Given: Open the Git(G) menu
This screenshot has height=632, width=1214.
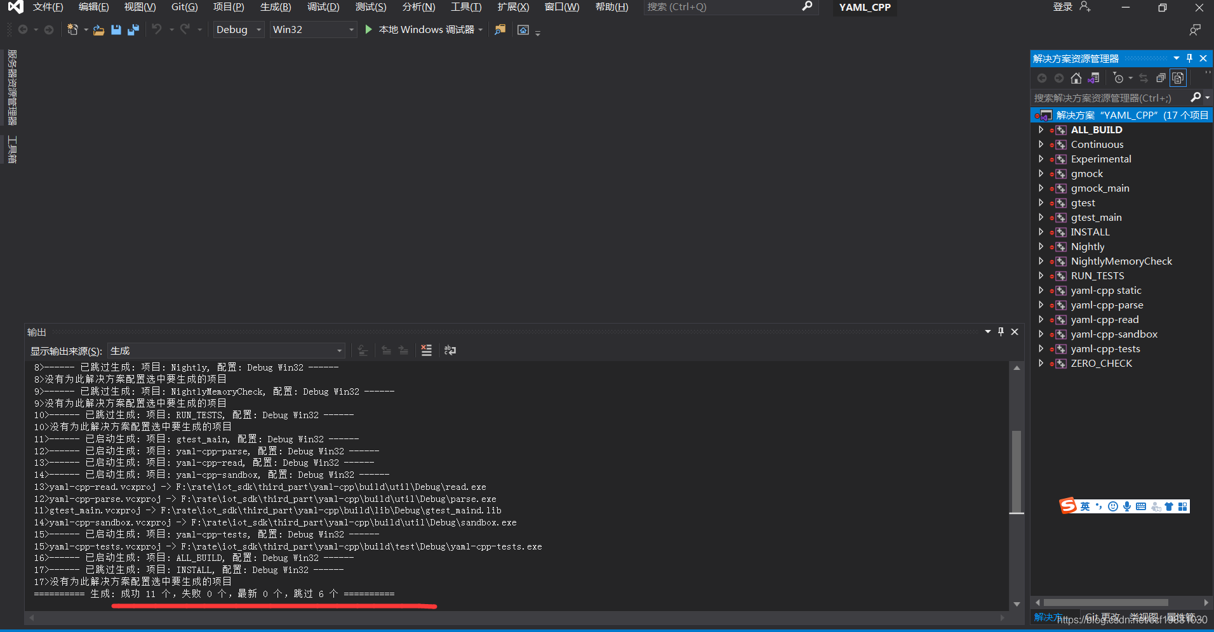Looking at the screenshot, I should point(185,7).
